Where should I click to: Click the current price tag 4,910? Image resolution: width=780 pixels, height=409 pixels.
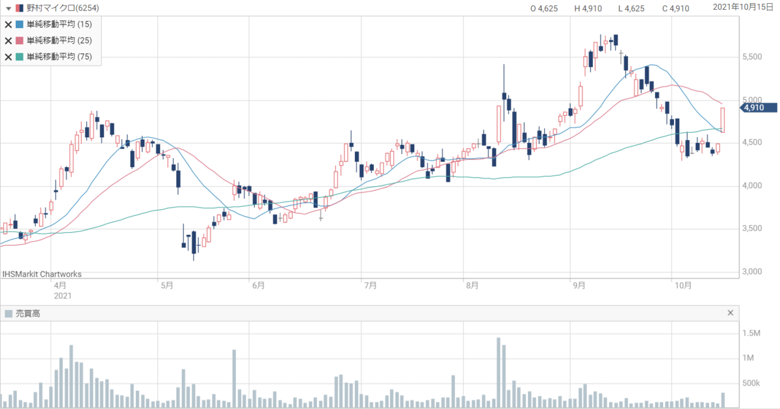(759, 108)
